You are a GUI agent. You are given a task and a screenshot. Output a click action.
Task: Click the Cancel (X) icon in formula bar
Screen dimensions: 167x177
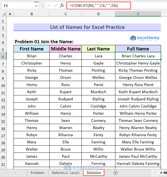pyautogui.click(x=49, y=6)
